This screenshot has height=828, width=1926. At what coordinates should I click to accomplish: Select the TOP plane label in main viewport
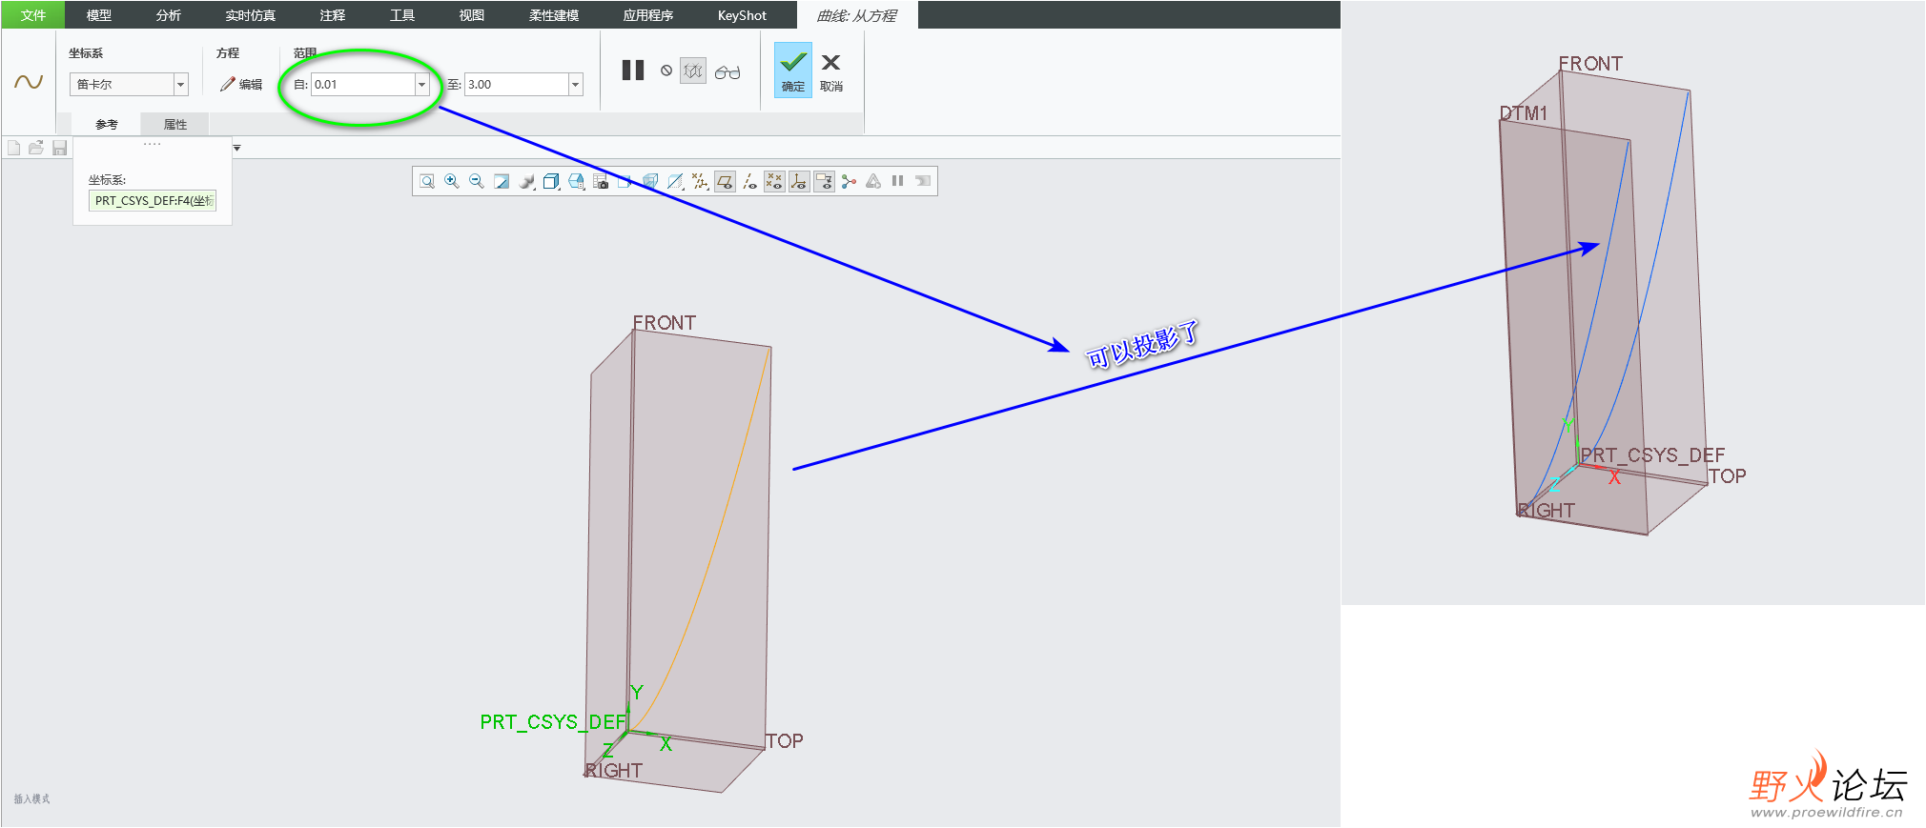[x=784, y=740]
